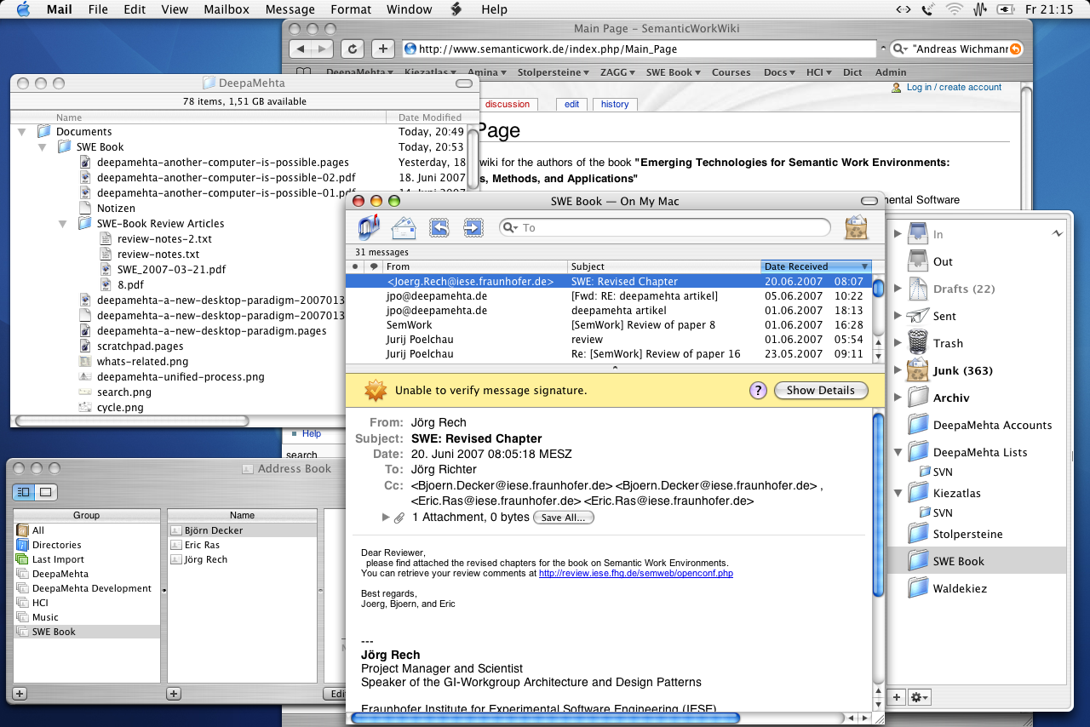Click the New Message envelope icon
1090x727 pixels.
(x=404, y=227)
